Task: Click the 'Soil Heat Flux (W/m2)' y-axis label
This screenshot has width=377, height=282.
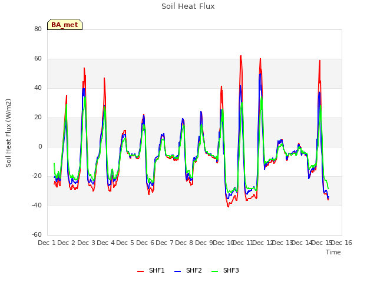Action: pyautogui.click(x=8, y=133)
